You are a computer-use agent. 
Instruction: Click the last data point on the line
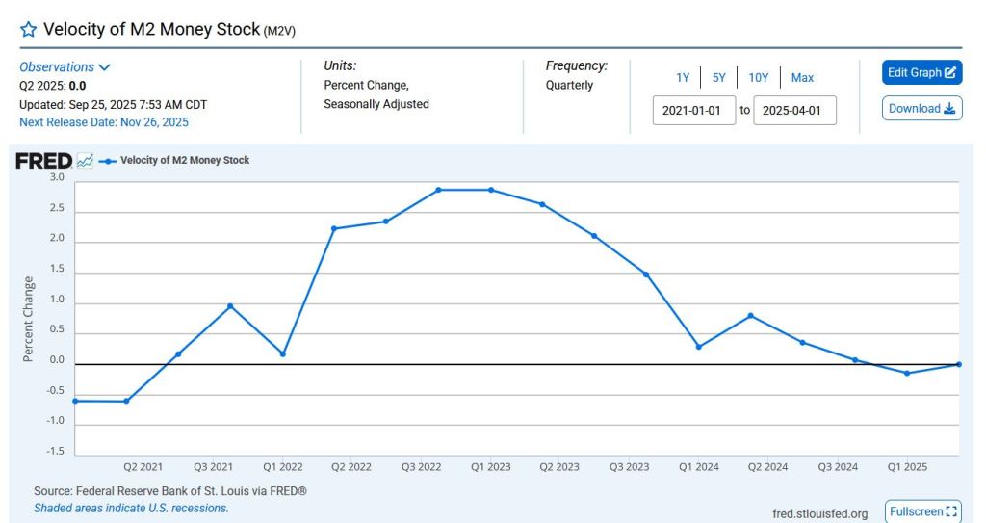tap(959, 364)
